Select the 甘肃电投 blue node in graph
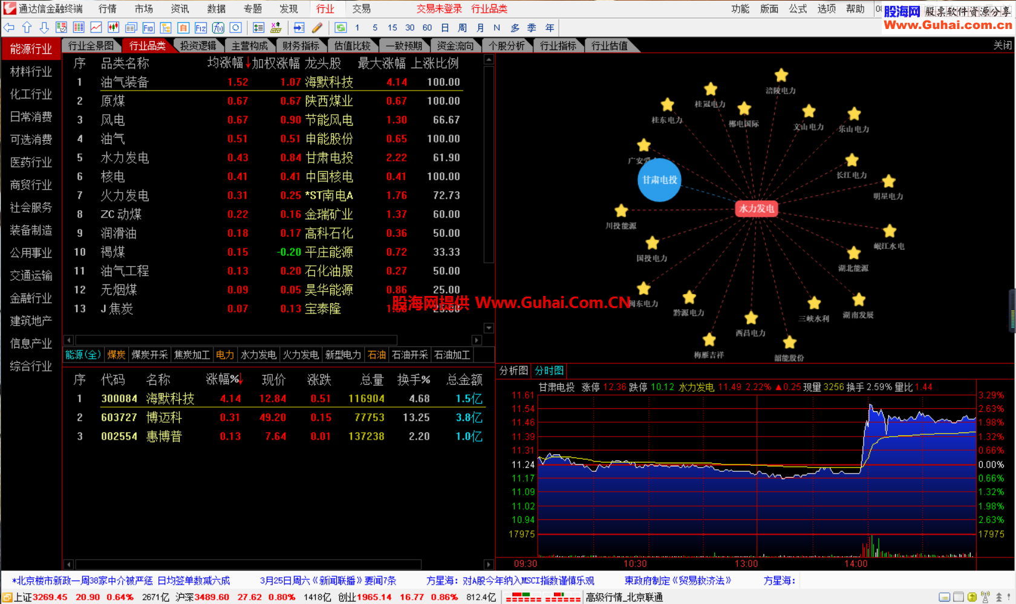1016x604 pixels. pos(659,180)
